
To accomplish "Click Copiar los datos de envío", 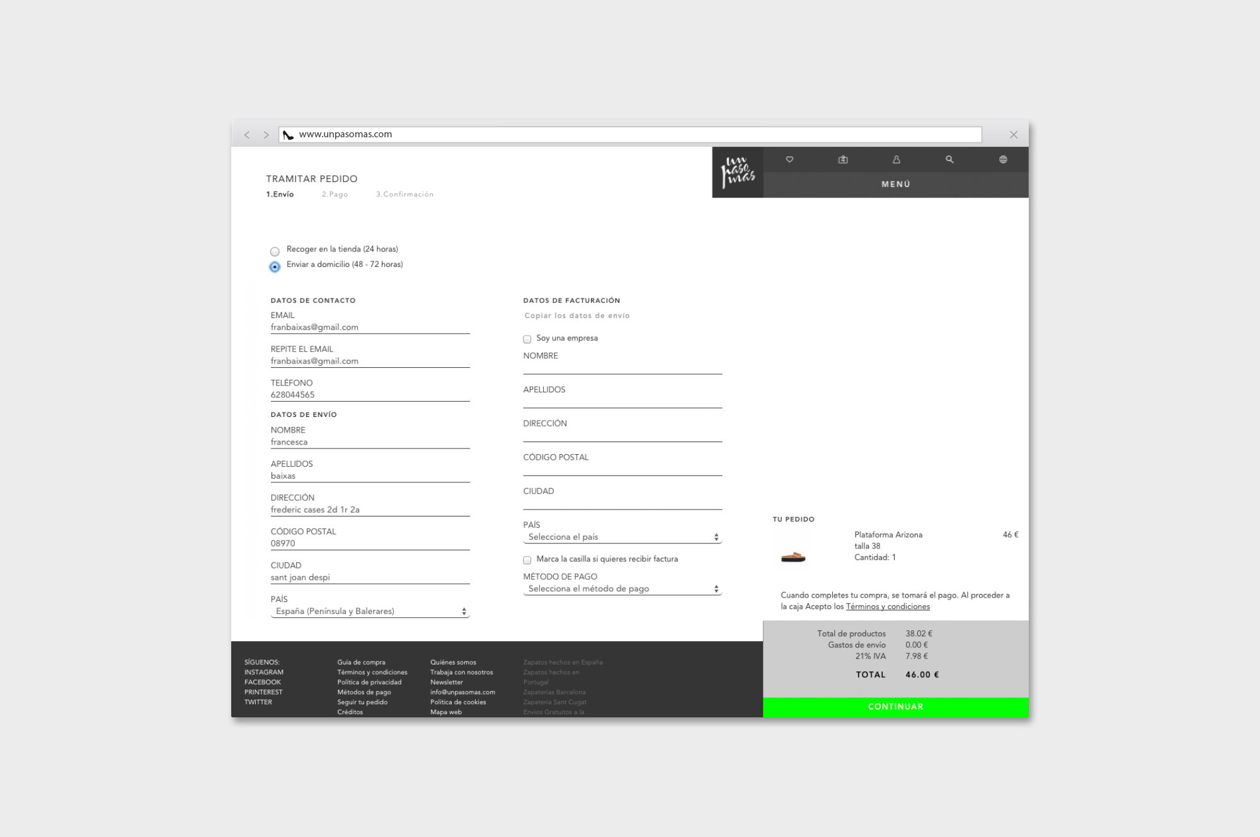I will point(577,316).
